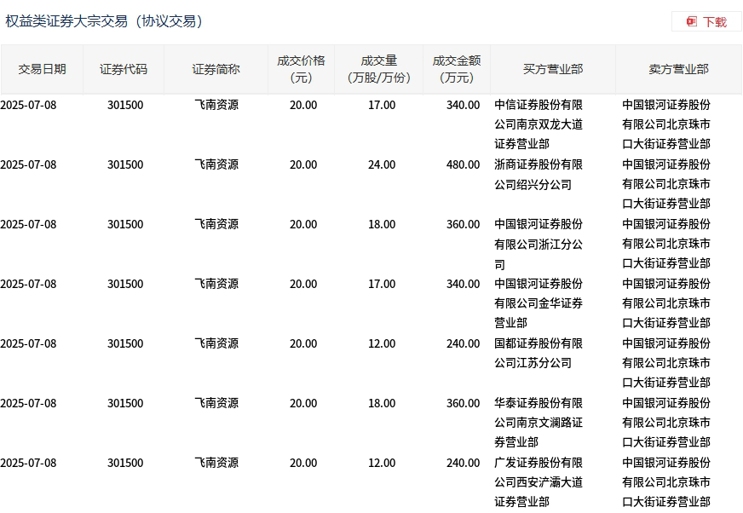The image size is (743, 513).
Task: Select buyer 浙商证券股份有限公司绍兴分公司
Action: click(x=539, y=175)
